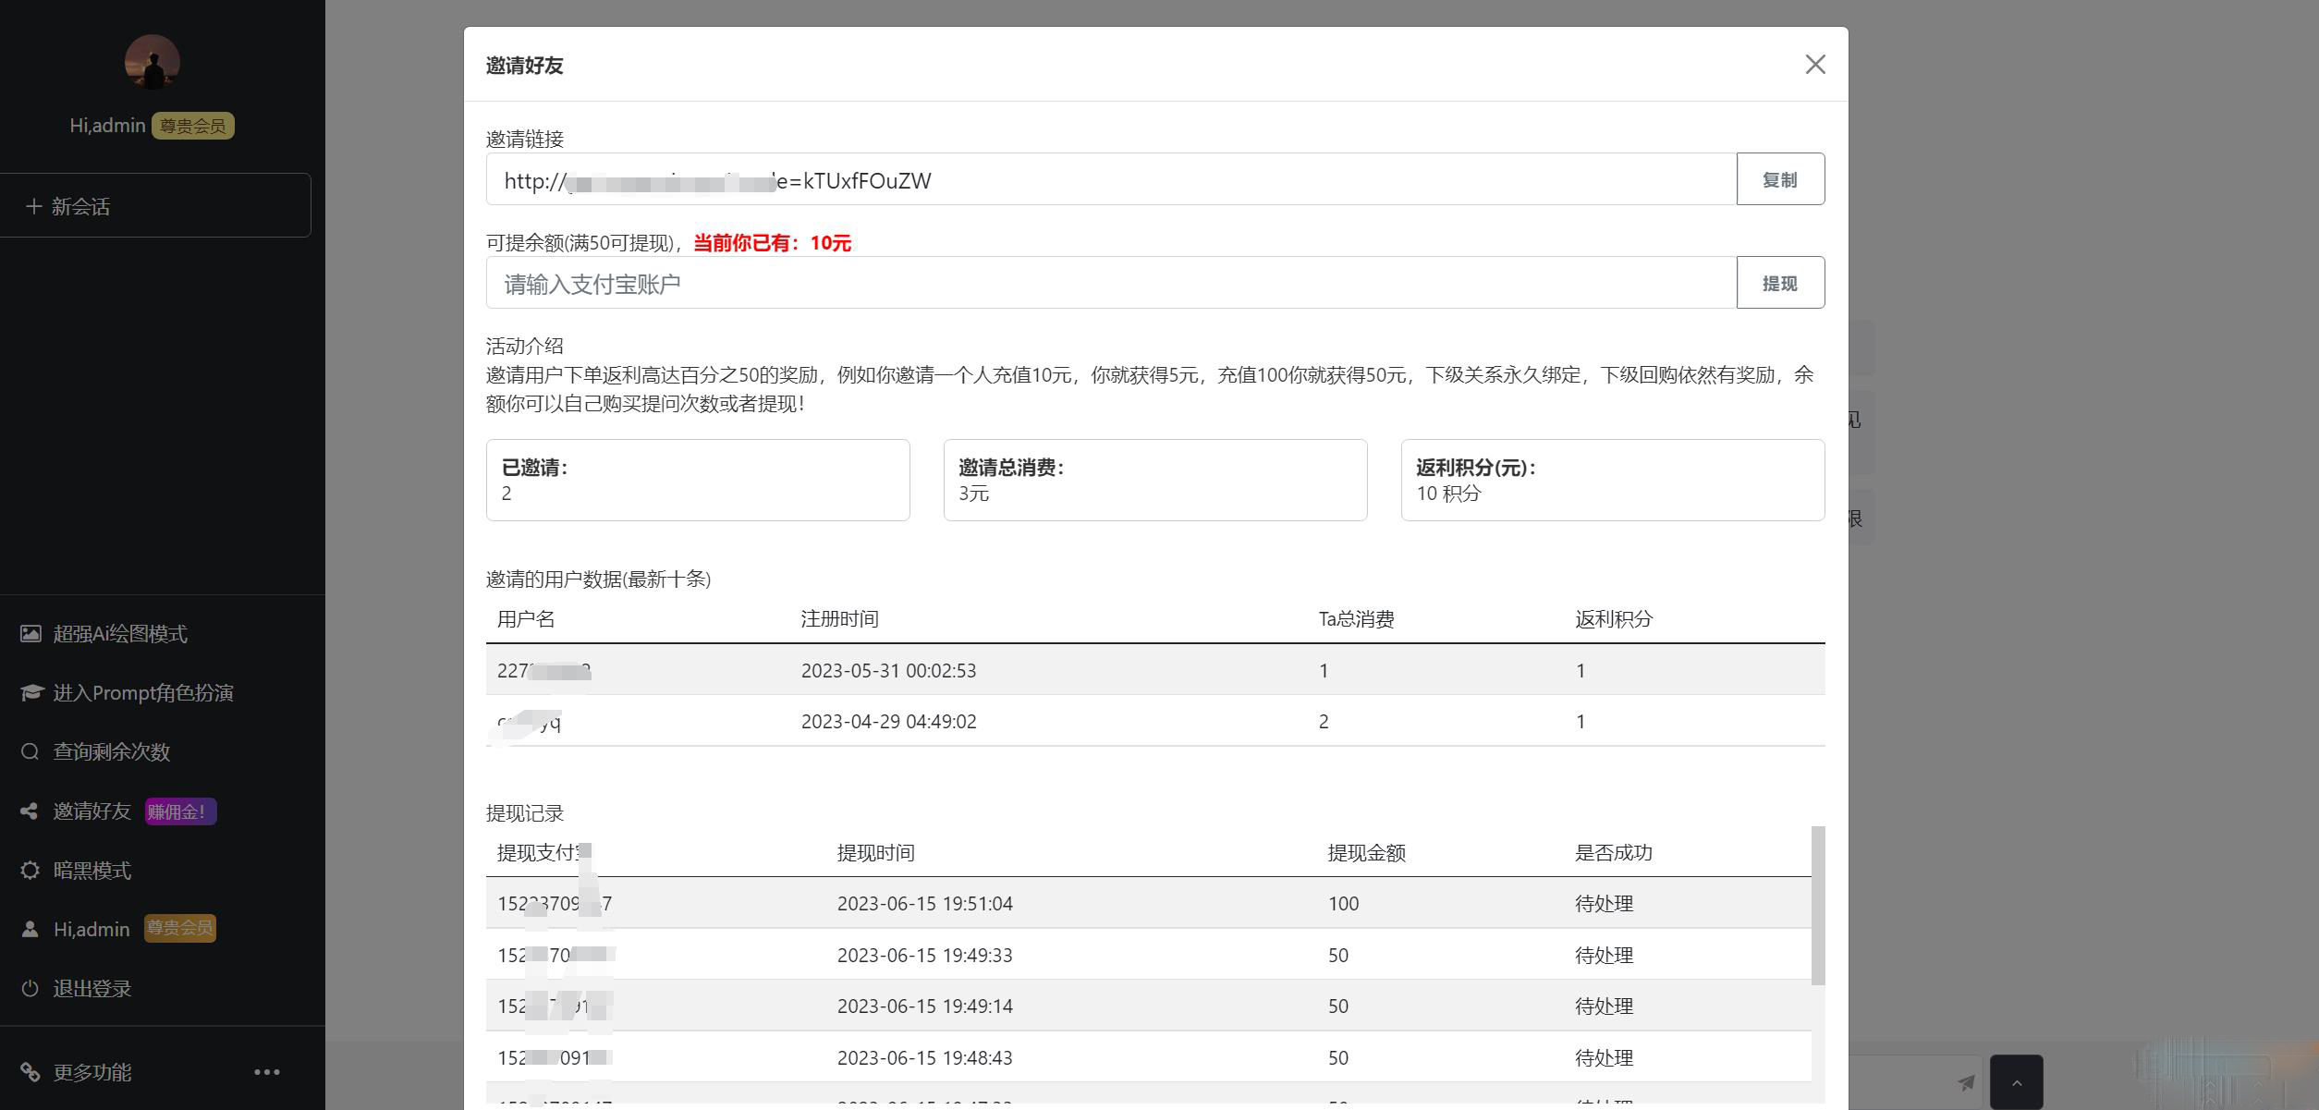
Task: Open 超强Ai绘图模式 image icon
Action: coord(31,634)
